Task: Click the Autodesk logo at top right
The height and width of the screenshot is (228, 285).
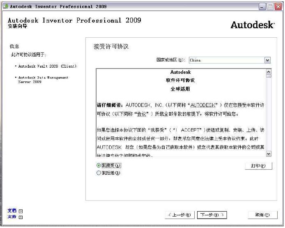Action: 253,25
